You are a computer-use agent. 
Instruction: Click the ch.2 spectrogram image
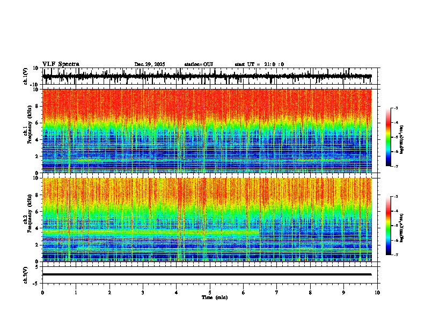coord(207,220)
